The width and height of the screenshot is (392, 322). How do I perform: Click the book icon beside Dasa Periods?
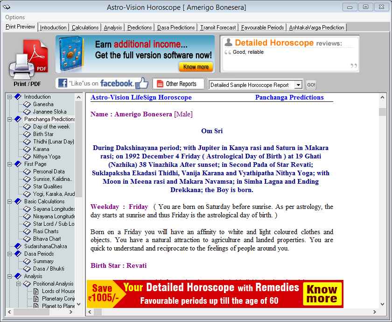(x=18, y=254)
